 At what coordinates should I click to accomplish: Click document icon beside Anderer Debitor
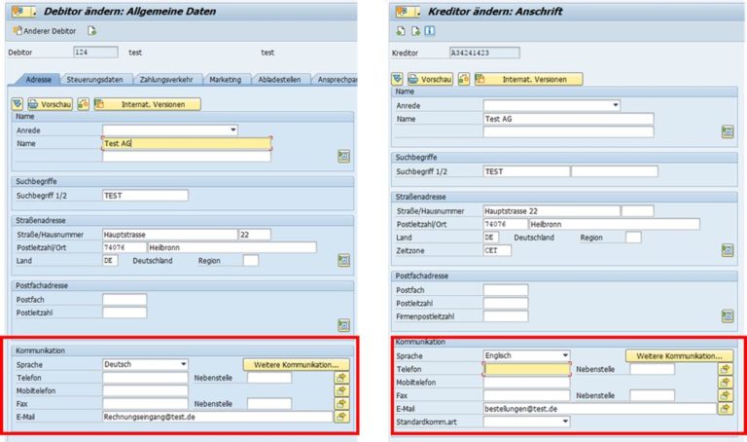[x=91, y=31]
